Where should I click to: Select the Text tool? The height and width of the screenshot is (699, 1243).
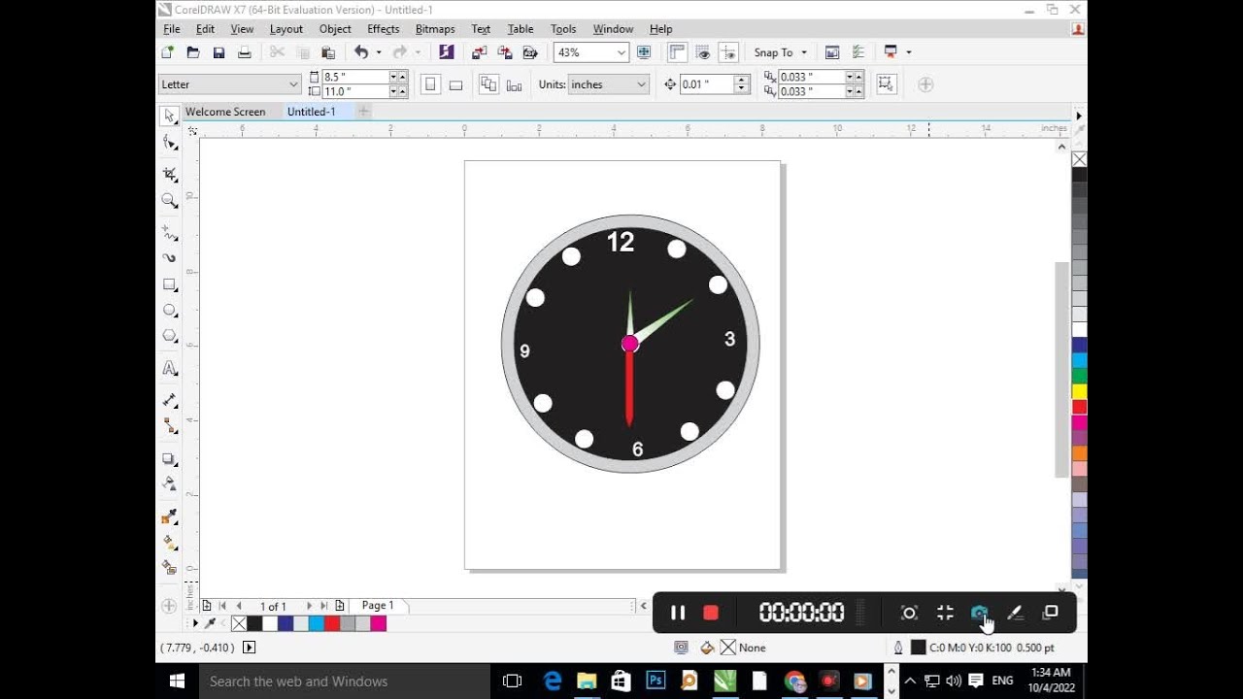coord(170,368)
